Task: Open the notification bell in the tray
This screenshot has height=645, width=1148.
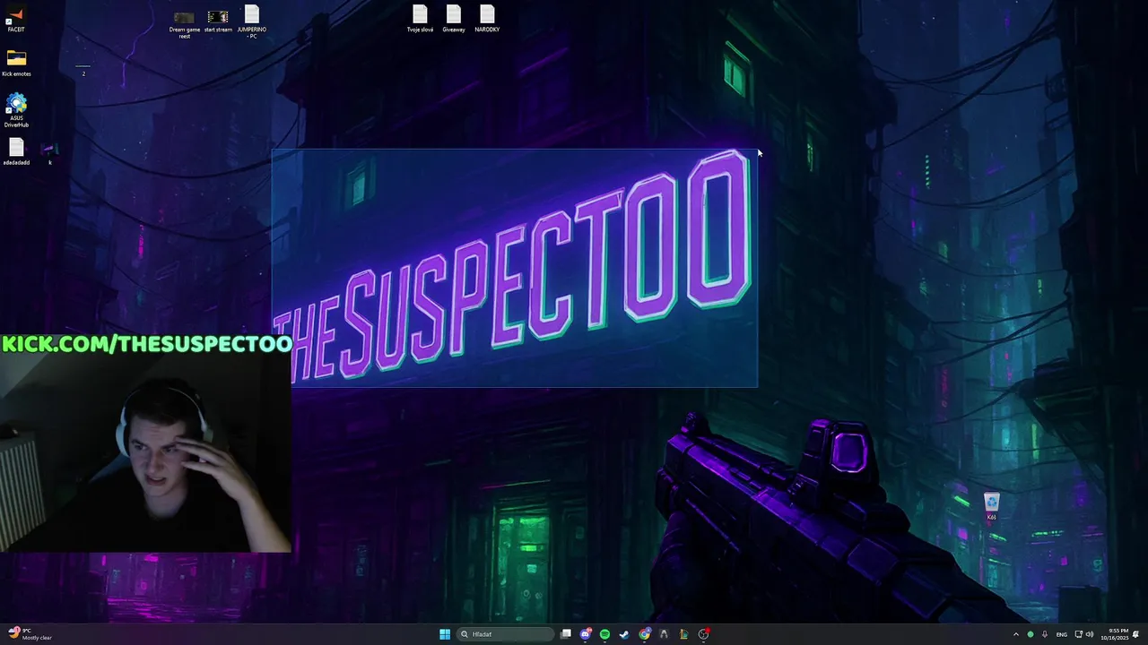Action: [x=1136, y=634]
